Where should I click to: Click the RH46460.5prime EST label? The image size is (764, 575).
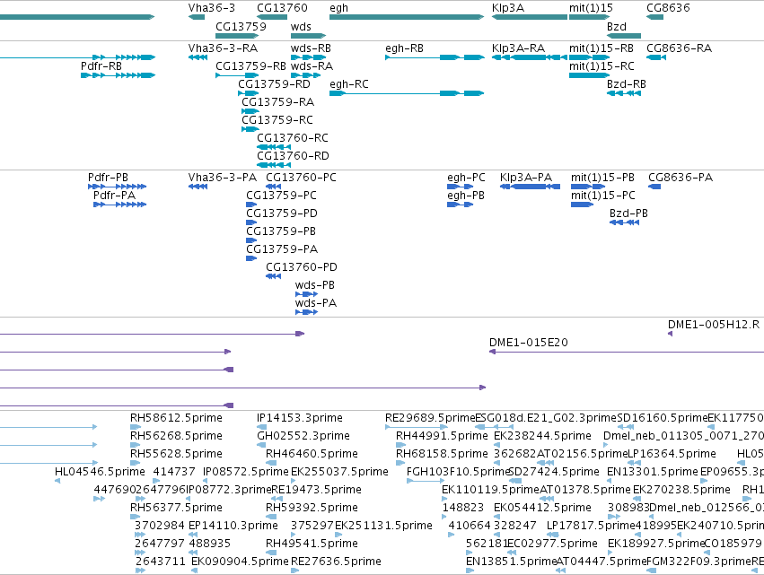click(312, 454)
